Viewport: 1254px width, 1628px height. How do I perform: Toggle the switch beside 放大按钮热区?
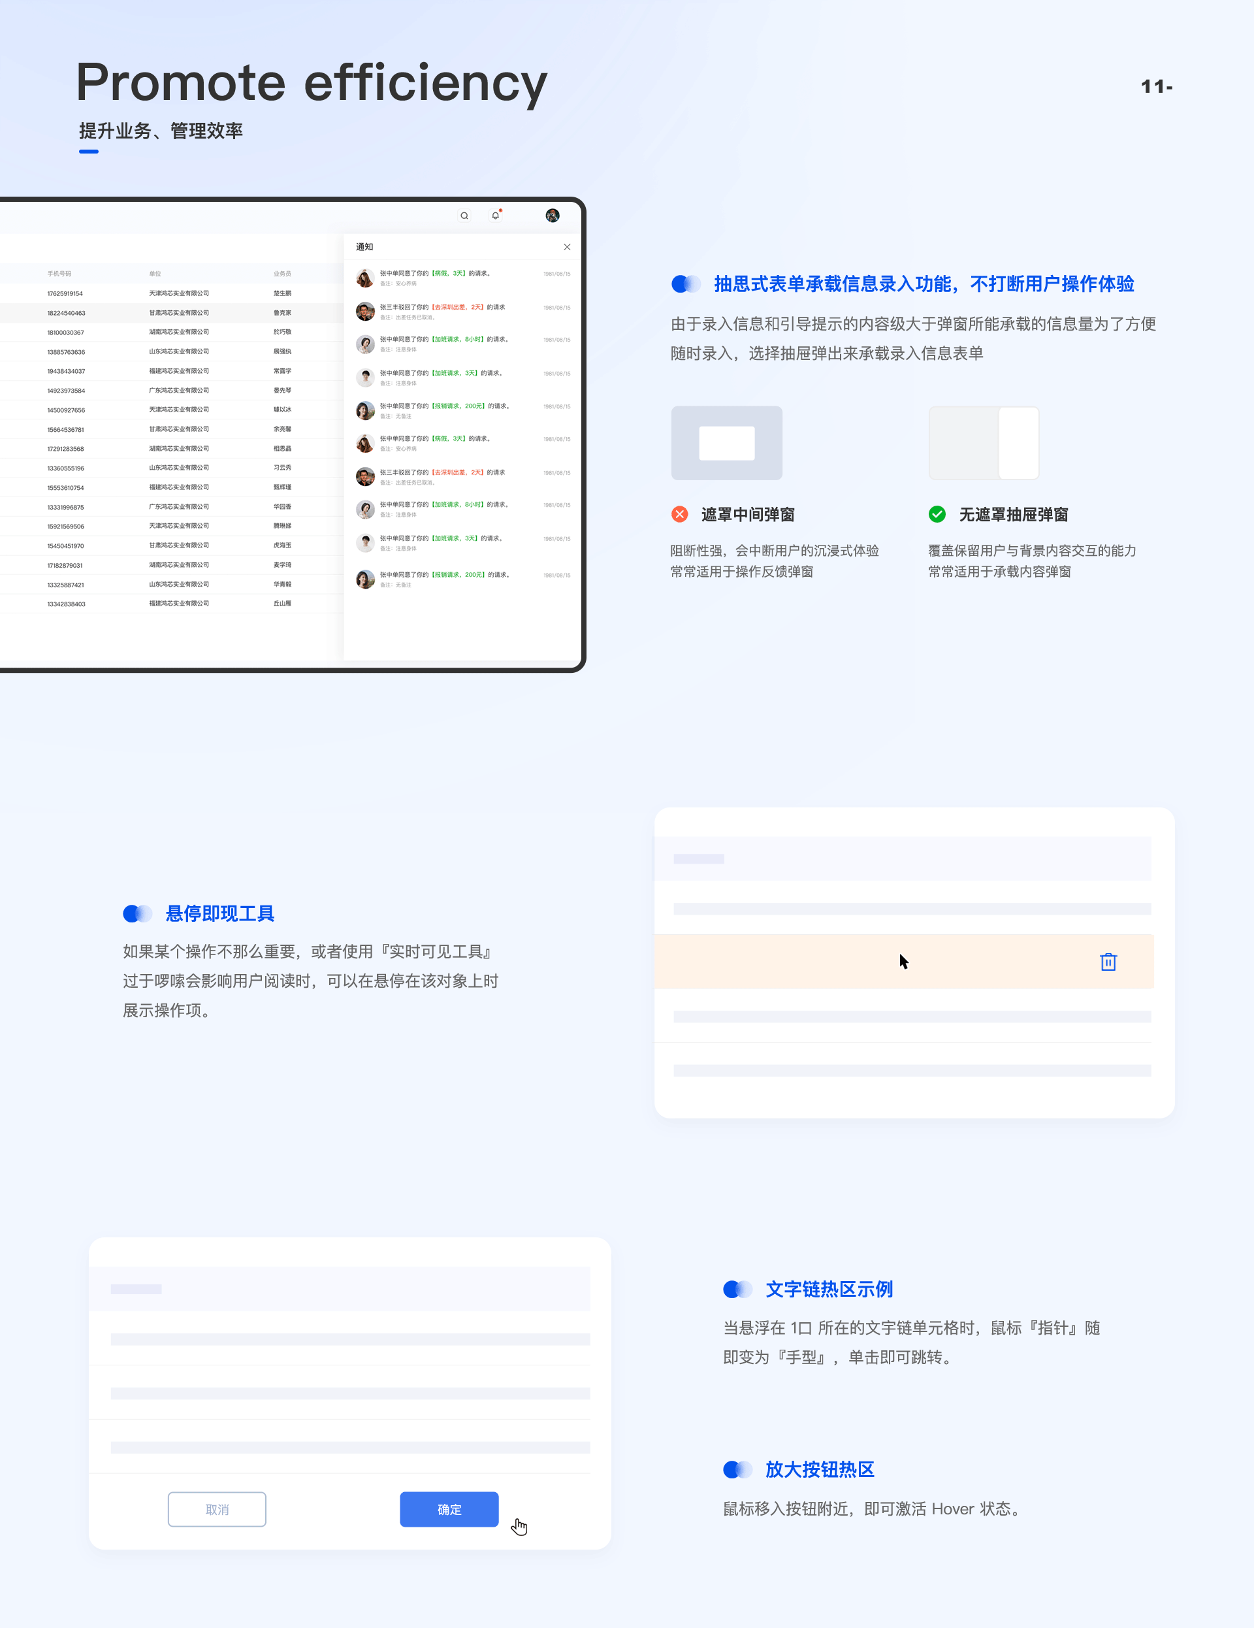pyautogui.click(x=737, y=1469)
